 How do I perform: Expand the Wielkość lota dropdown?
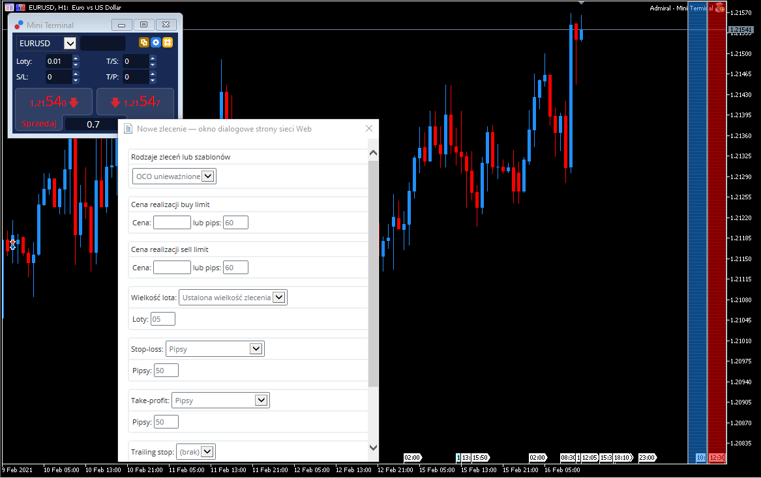point(278,297)
